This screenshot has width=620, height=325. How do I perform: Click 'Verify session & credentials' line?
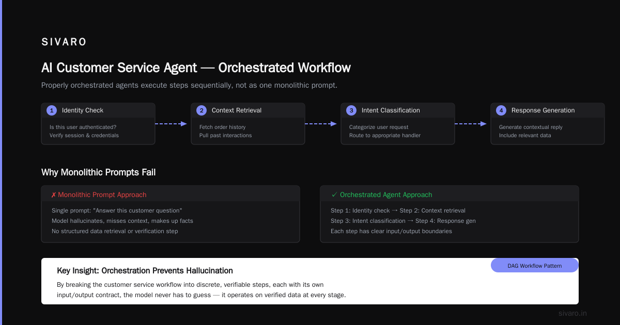pos(84,135)
